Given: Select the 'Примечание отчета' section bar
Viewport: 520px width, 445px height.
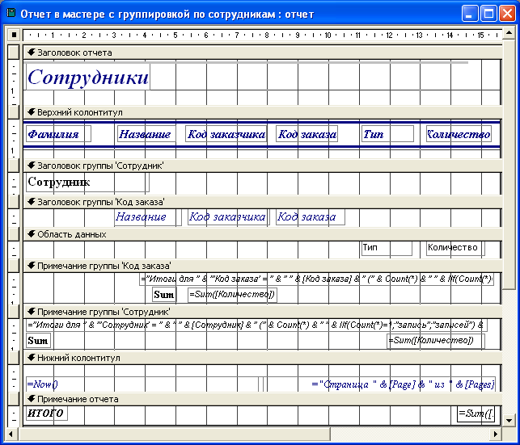Looking at the screenshot, I should point(263,399).
